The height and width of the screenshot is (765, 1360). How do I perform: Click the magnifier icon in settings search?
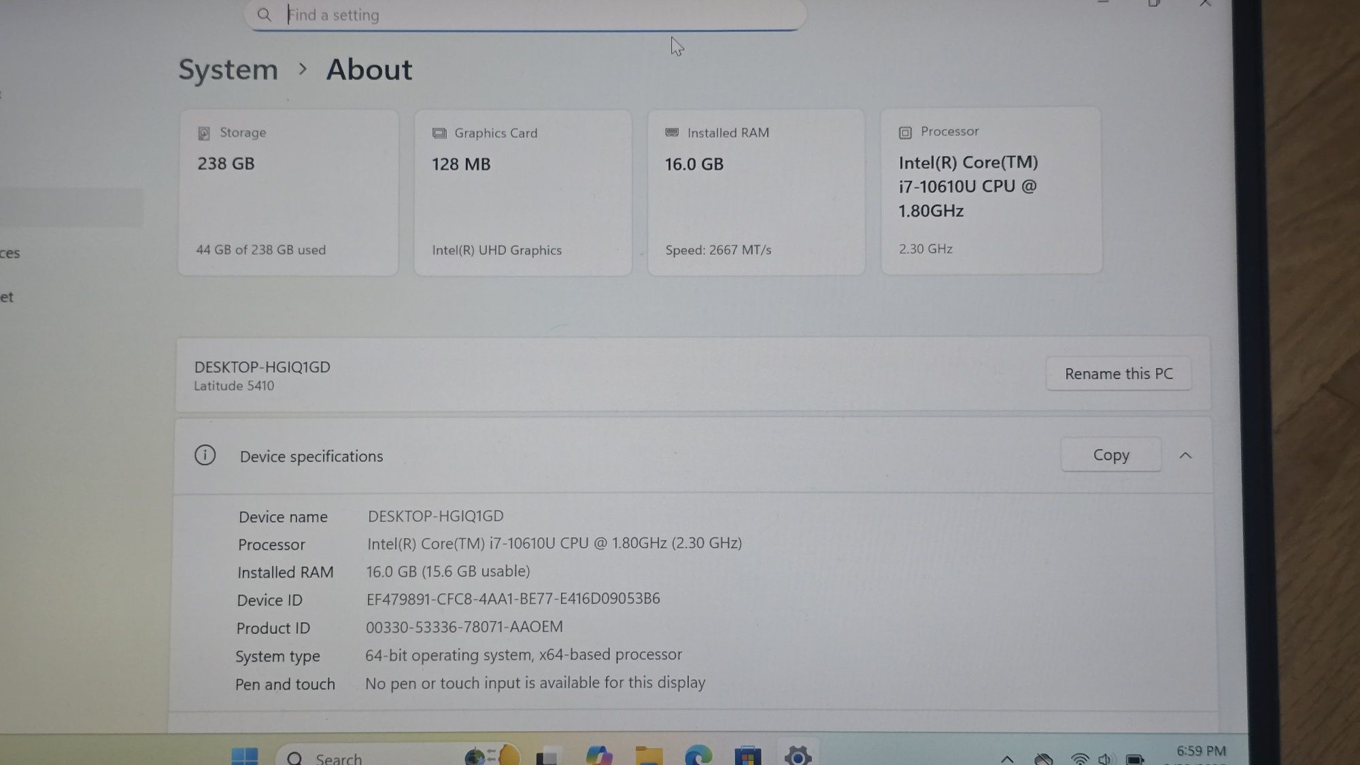click(265, 15)
